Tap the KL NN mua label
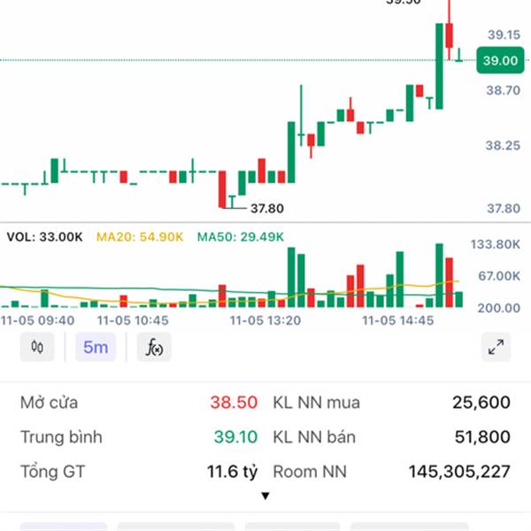531x531 pixels. coord(316,403)
